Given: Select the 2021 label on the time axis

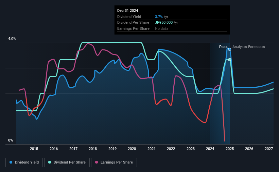Looking at the screenshot, I should (x=152, y=149).
